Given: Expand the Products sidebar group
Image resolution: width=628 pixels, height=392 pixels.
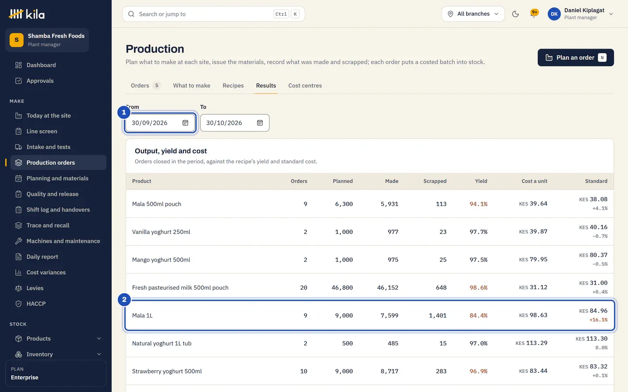Looking at the screenshot, I should [x=58, y=338].
